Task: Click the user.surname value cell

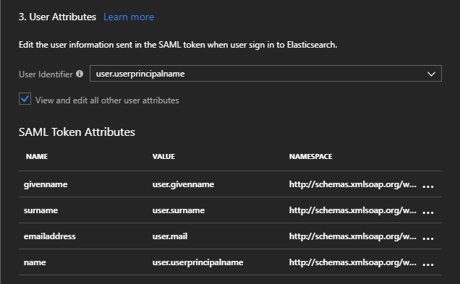Action: (x=179, y=210)
